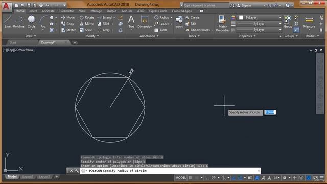
Task: Click Create block
Action: click(x=192, y=18)
